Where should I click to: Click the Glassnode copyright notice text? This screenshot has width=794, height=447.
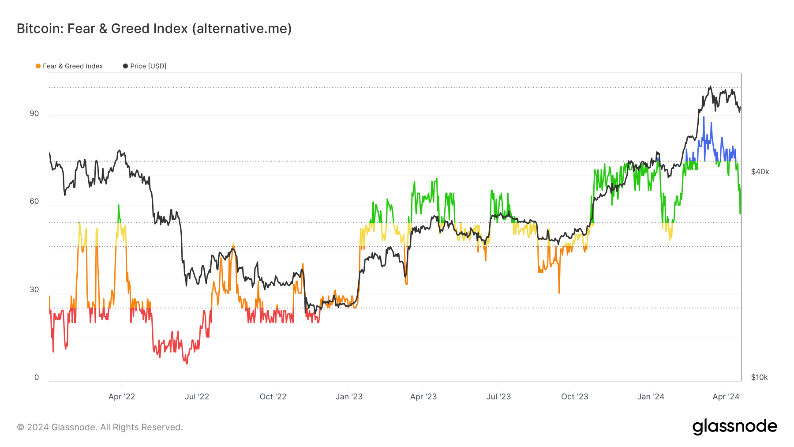click(100, 427)
